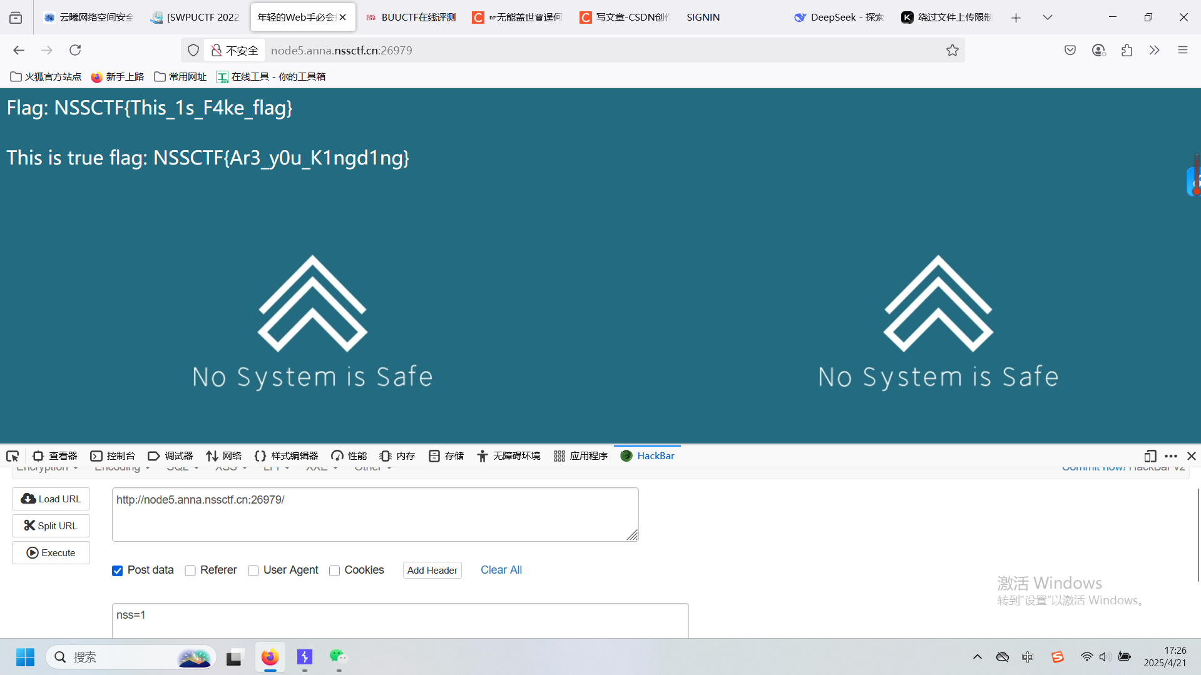1201x675 pixels.
Task: Open purple lightning app on taskbar
Action: (304, 657)
